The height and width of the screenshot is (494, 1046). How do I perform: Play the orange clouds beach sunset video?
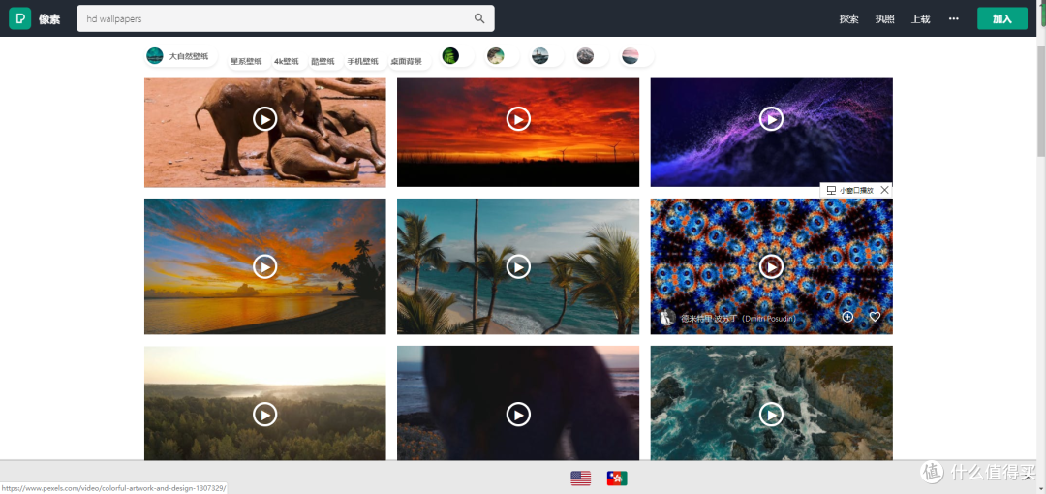pos(264,266)
